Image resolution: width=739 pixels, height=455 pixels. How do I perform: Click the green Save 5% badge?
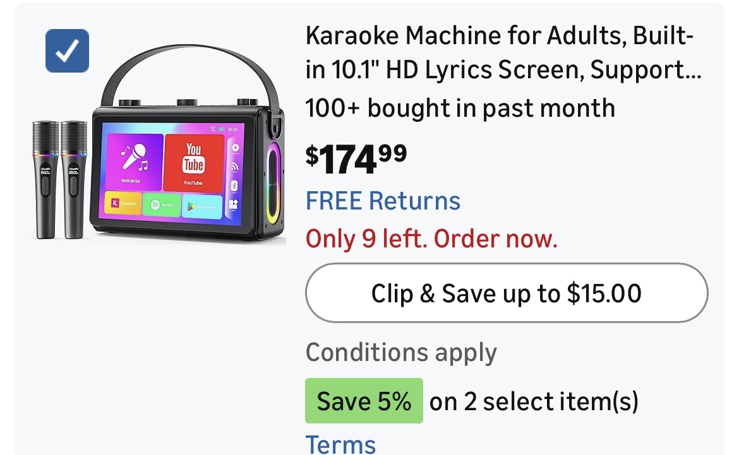[364, 401]
